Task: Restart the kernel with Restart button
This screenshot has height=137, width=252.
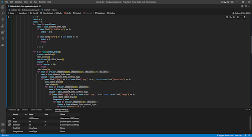Action: tap(77, 13)
